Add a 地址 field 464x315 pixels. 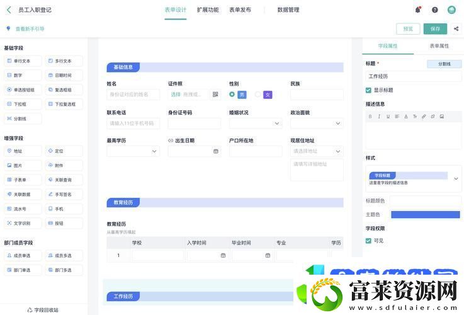click(23, 151)
